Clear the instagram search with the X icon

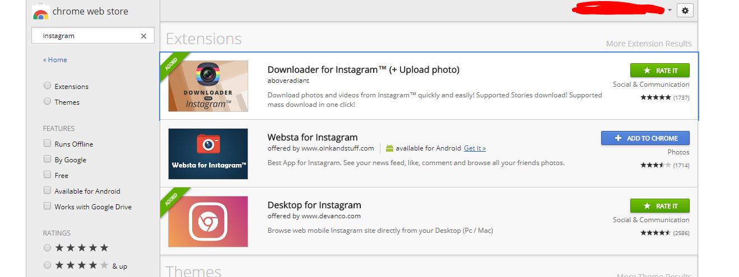pyautogui.click(x=143, y=36)
